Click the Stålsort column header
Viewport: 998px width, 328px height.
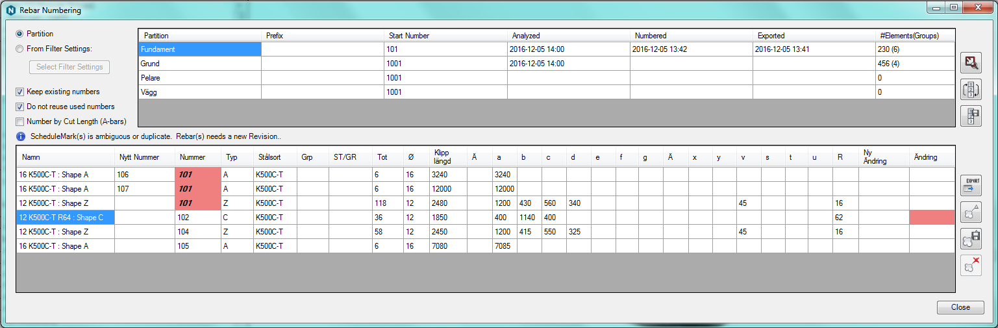275,157
